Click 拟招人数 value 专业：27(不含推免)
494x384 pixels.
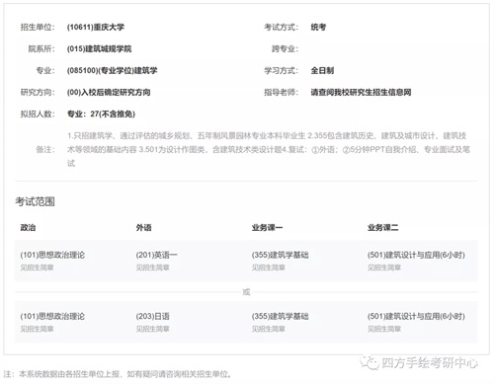click(x=101, y=114)
